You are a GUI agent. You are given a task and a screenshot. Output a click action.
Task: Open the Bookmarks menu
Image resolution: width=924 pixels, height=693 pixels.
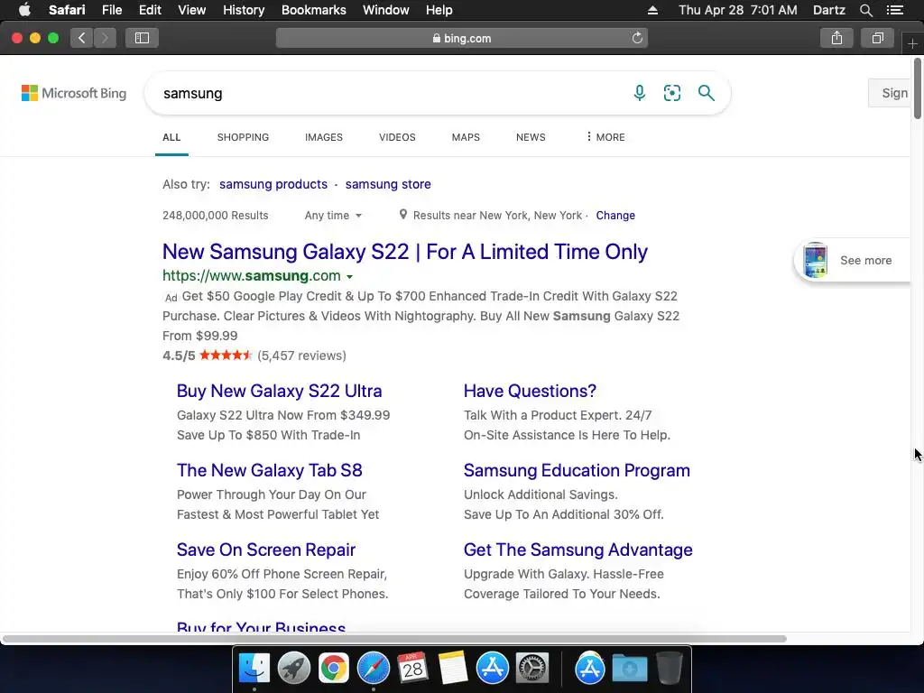313,10
